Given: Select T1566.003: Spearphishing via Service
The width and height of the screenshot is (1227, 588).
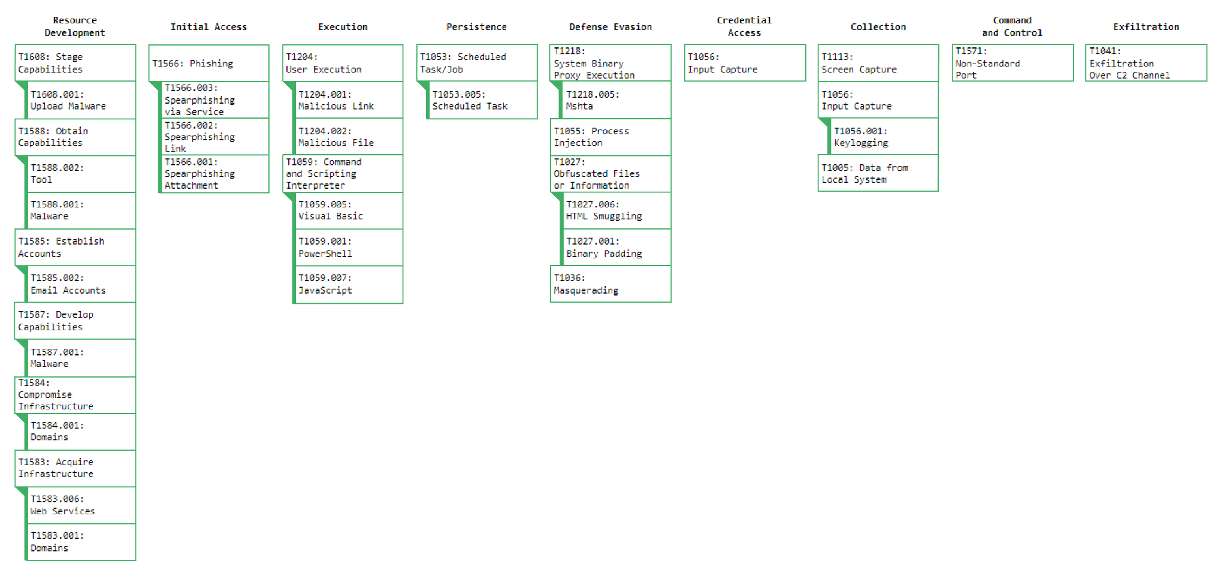Looking at the screenshot, I should pos(214,99).
